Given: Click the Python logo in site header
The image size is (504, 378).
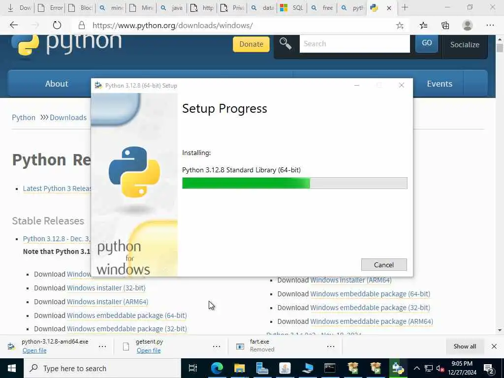Looking at the screenshot, I should tap(66, 45).
